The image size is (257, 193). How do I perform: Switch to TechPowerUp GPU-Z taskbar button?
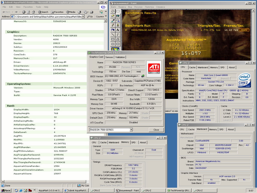[179, 190]
